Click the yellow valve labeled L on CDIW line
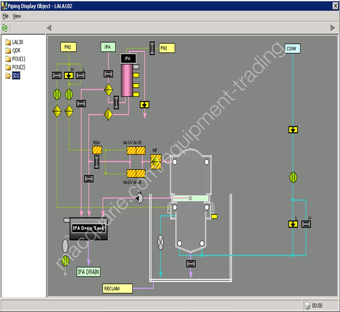The image size is (340, 312). (x=293, y=224)
